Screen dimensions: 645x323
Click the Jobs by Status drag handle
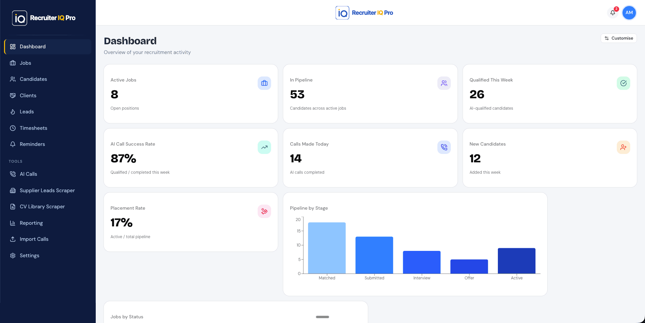322,317
